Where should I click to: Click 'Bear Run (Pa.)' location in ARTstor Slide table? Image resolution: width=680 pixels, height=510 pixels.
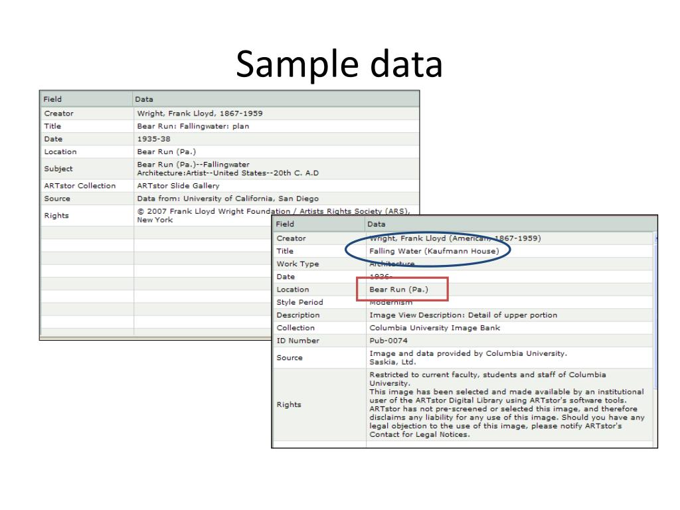167,152
